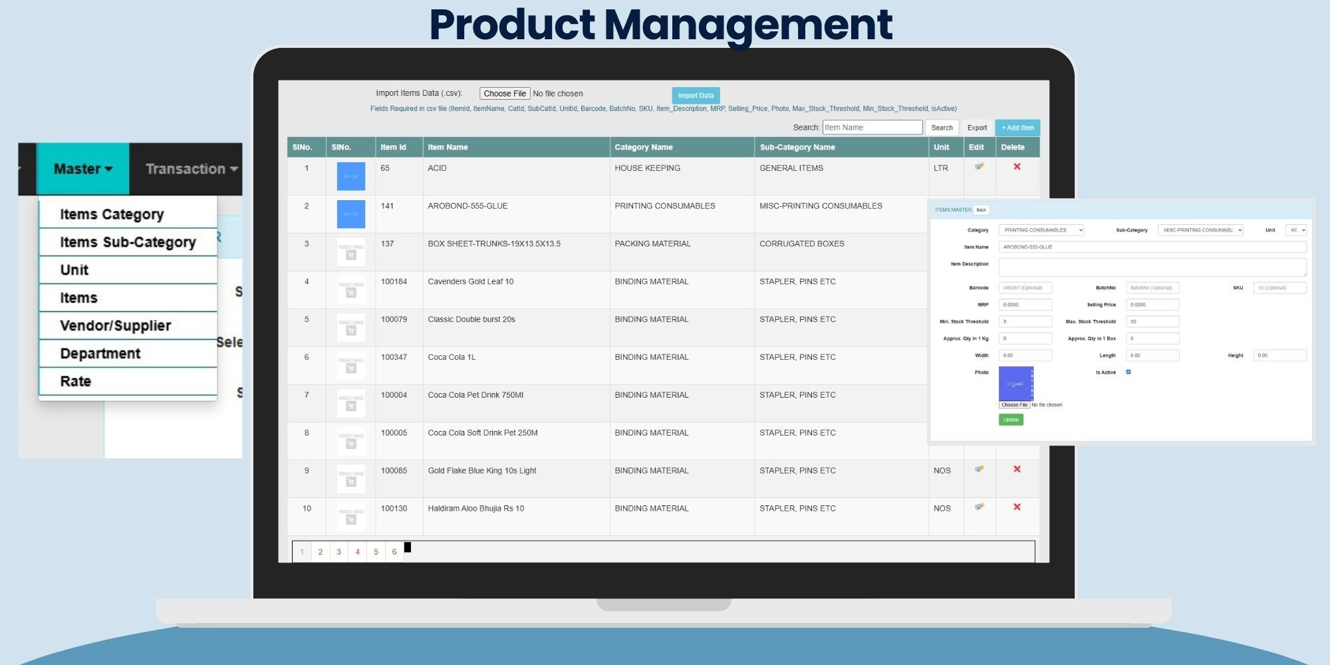Go to page 3 in pagination
Screen dimensions: 1330x665
click(x=338, y=552)
